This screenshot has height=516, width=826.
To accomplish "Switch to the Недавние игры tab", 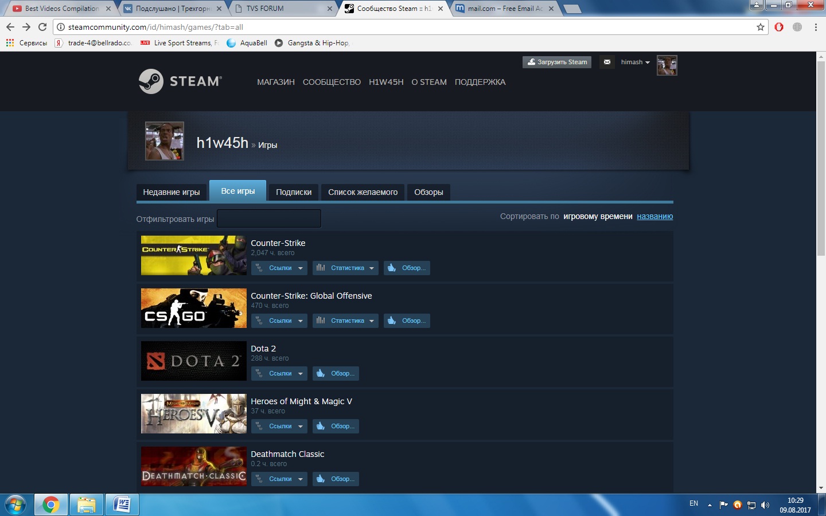I will click(171, 192).
